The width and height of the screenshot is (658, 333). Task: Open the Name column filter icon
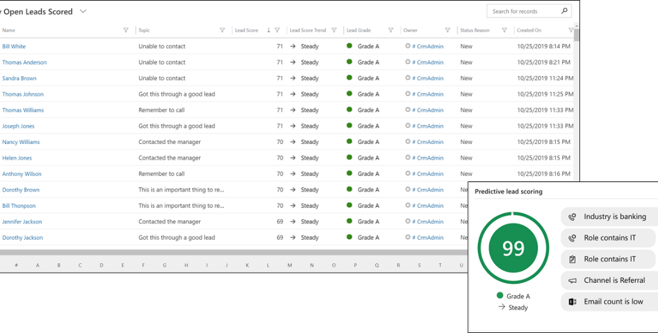click(126, 30)
